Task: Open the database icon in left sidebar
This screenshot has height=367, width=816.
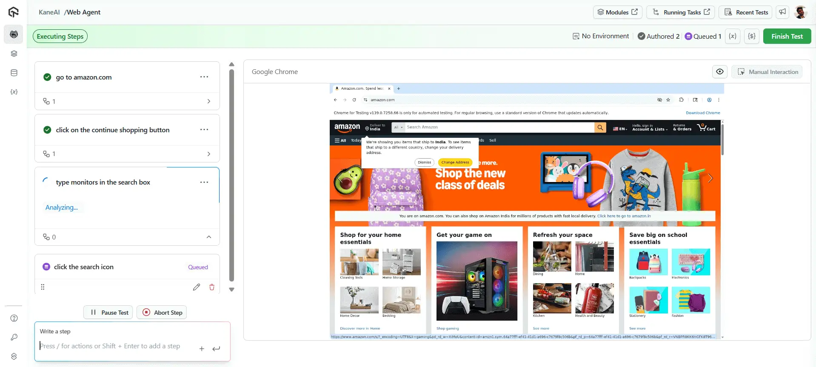Action: point(14,73)
